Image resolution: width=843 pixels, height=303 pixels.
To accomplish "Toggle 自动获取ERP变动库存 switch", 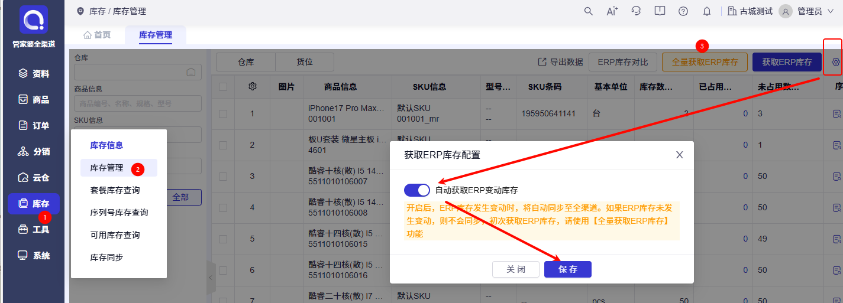I will tap(417, 190).
